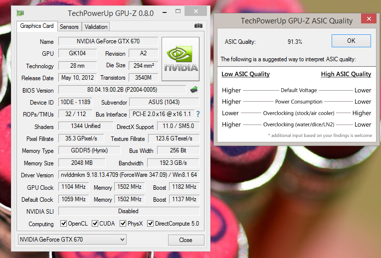Maximize the GPU-Z window
Image resolution: width=381 pixels, height=258 pixels.
(x=178, y=11)
